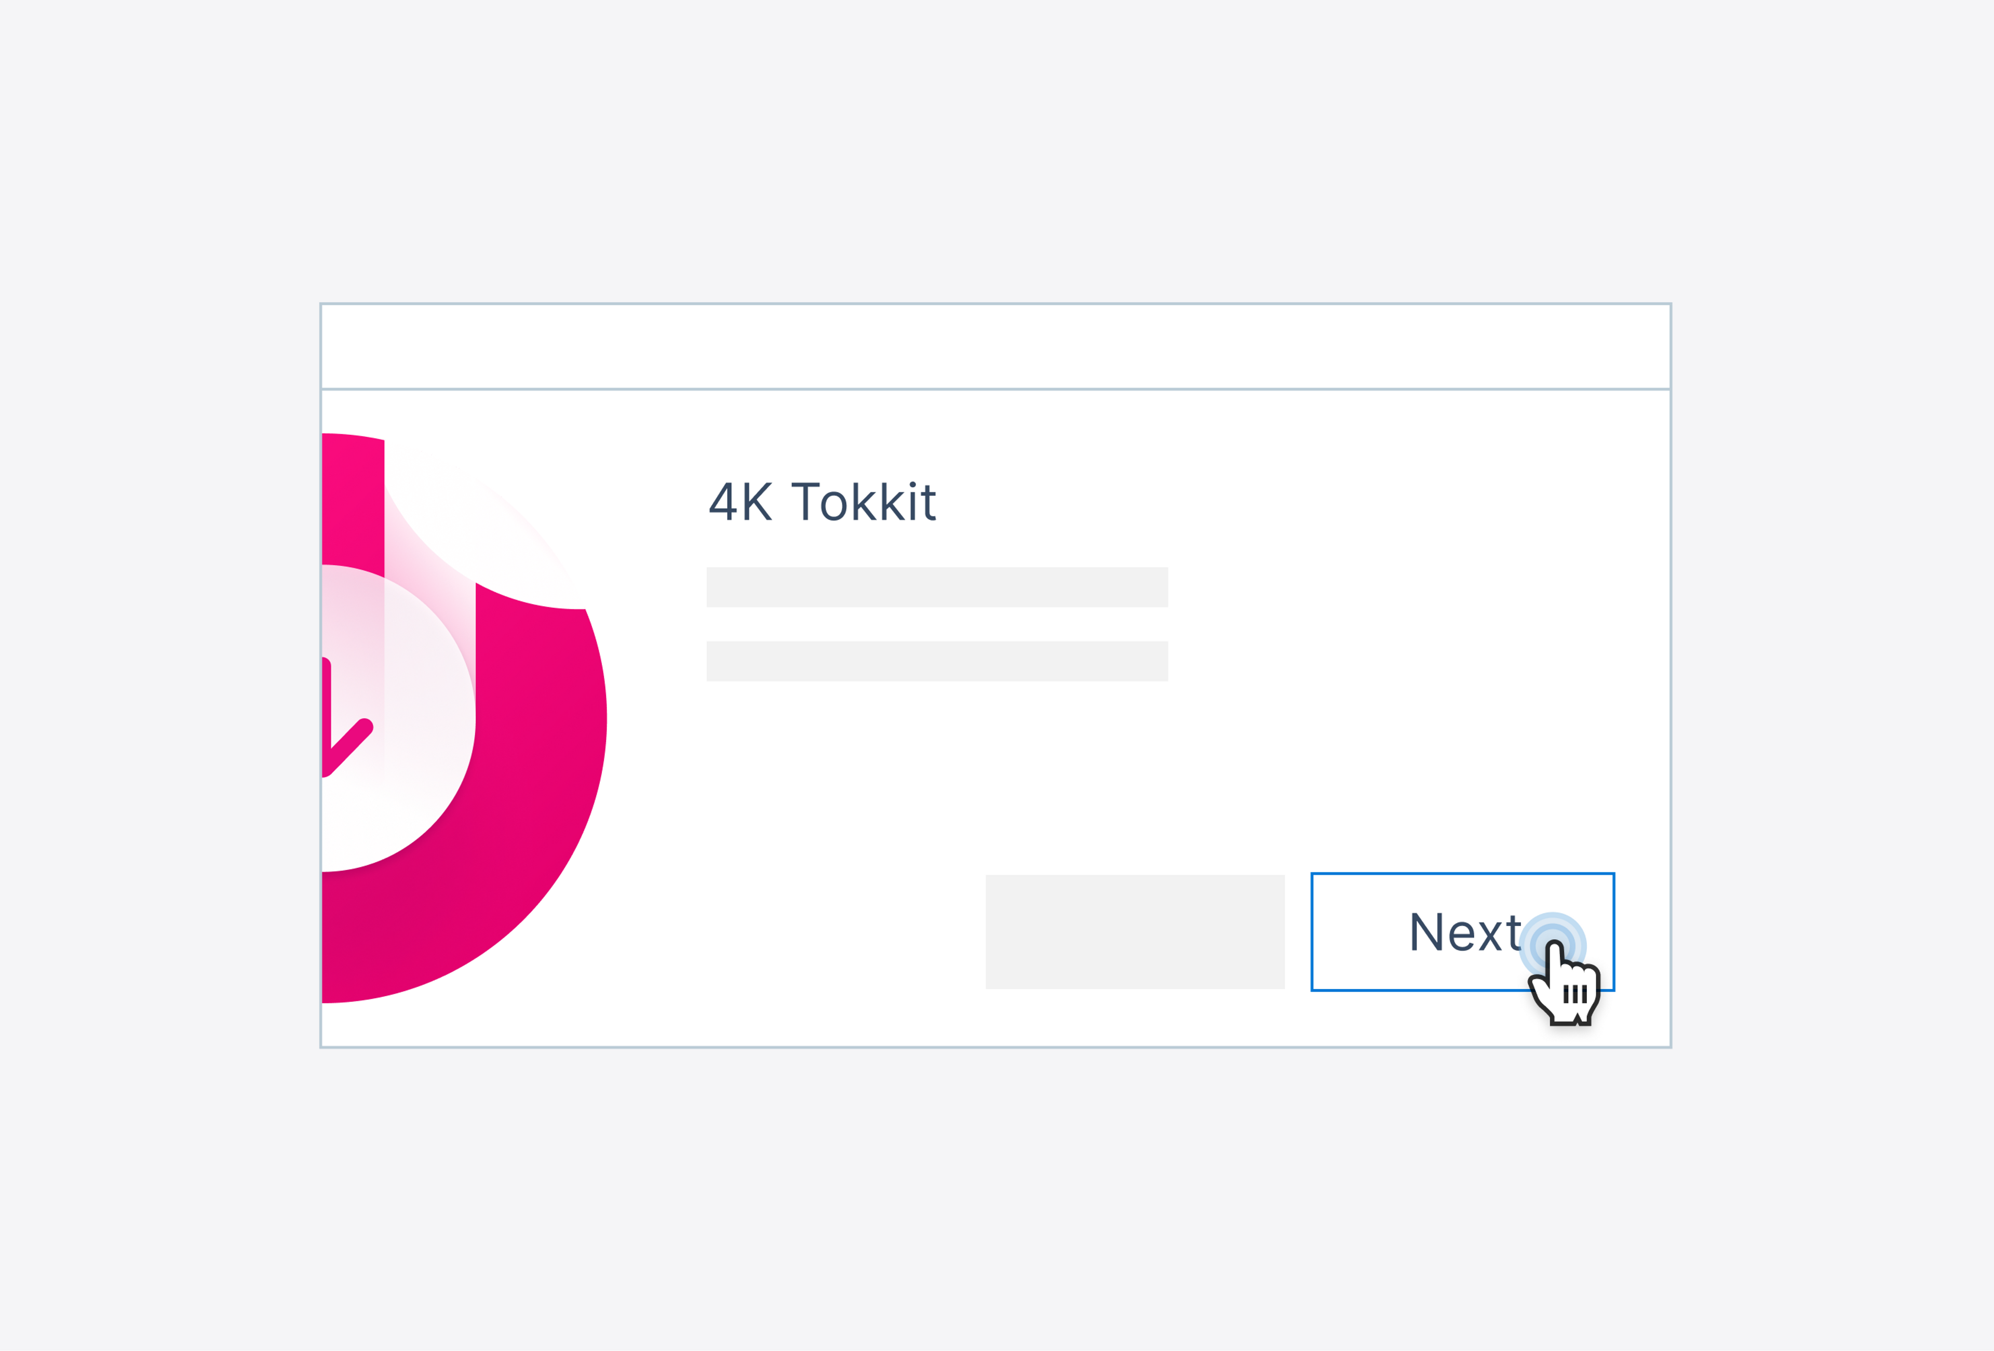Select the first gray bar below the title

(936, 587)
